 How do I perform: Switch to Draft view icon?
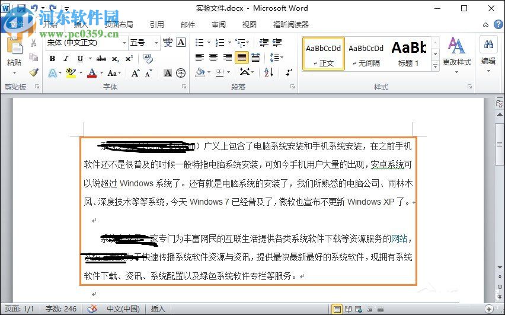click(381, 309)
